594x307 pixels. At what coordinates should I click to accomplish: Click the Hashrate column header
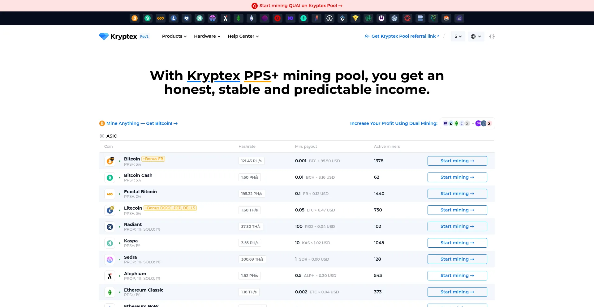[x=247, y=147]
